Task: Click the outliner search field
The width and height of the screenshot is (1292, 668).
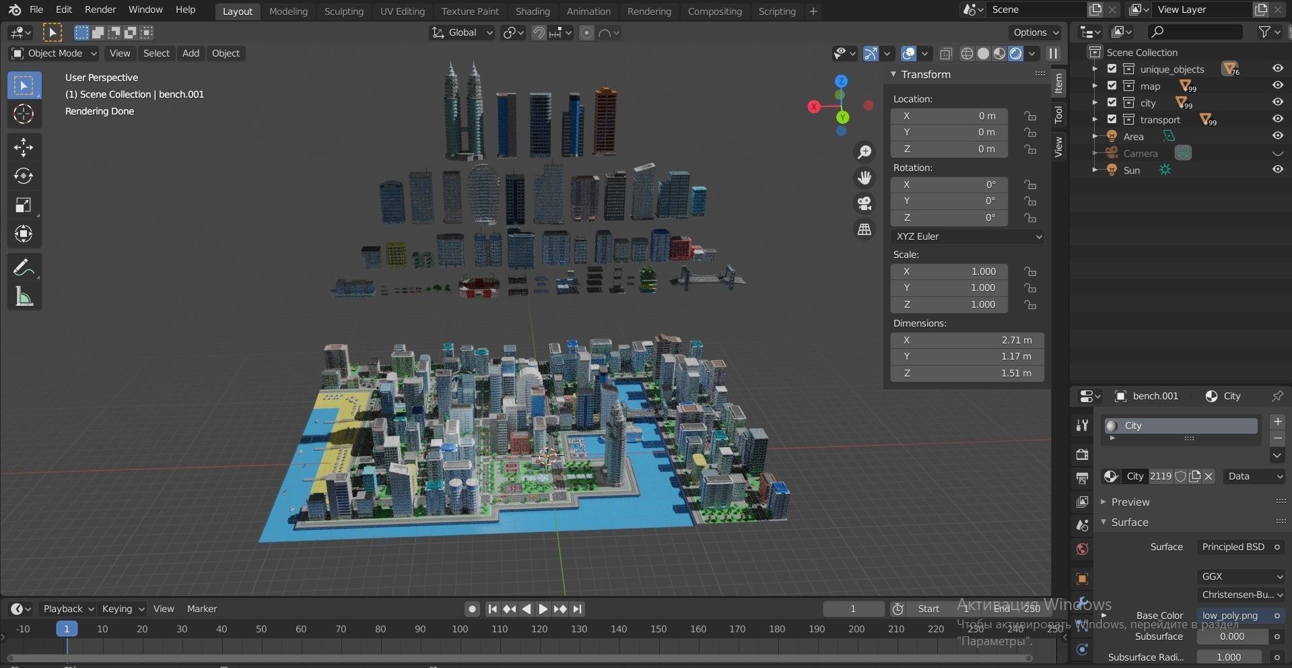Action: coord(1195,32)
